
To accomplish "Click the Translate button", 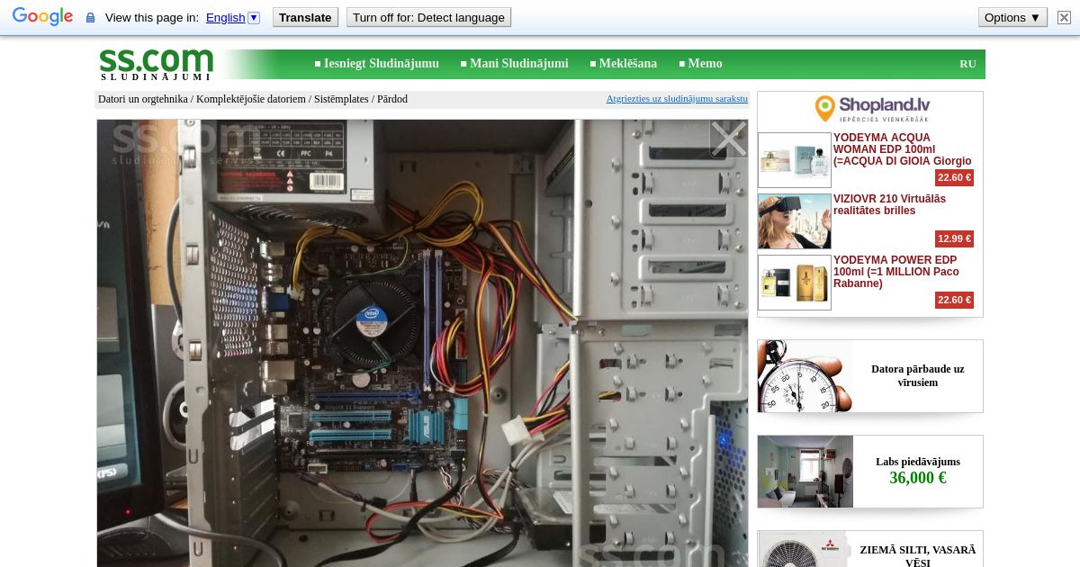I will click(x=305, y=17).
